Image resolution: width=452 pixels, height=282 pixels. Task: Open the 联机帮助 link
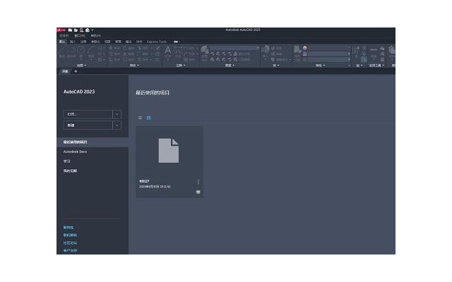tap(70, 235)
